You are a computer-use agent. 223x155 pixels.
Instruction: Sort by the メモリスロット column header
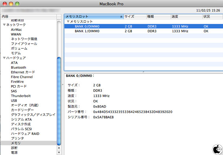94,16
